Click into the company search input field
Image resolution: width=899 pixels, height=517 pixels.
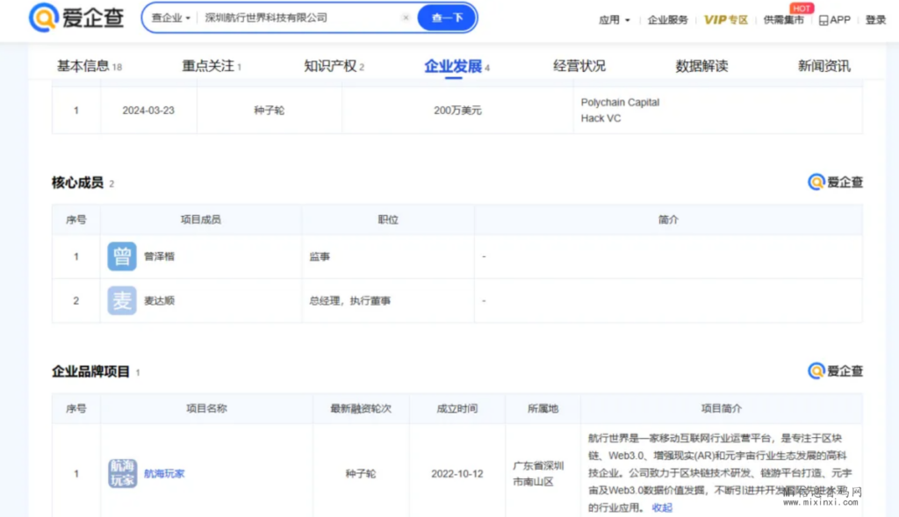click(x=298, y=18)
